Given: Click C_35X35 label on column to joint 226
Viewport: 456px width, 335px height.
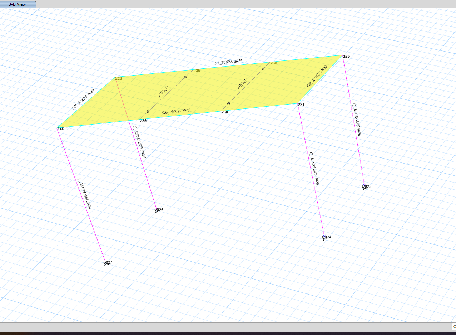Looking at the screenshot, I should click(x=139, y=142).
